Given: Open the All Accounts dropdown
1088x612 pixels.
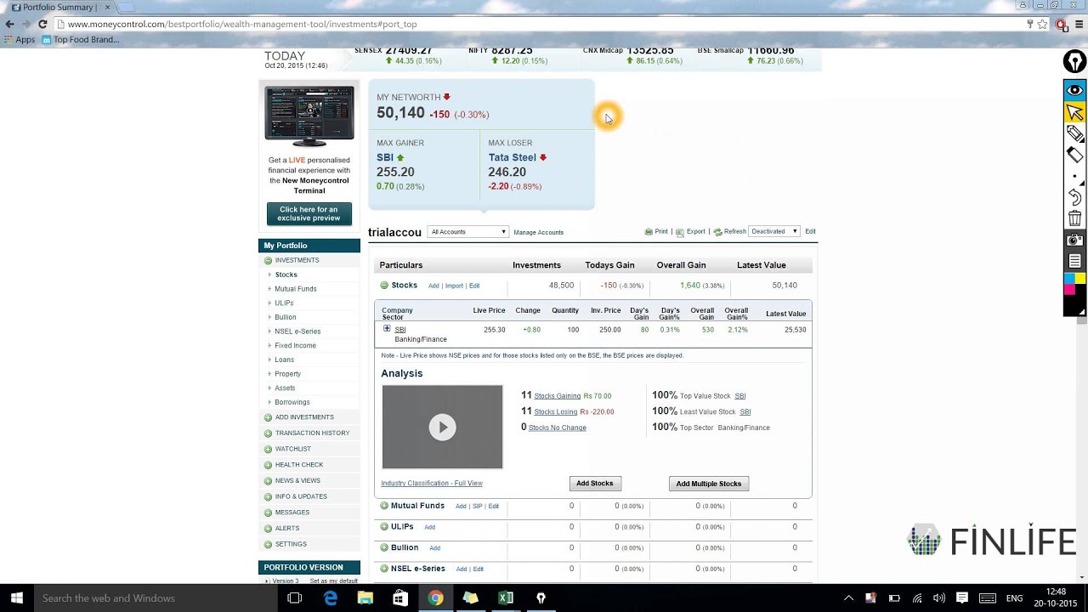Looking at the screenshot, I should click(x=467, y=232).
